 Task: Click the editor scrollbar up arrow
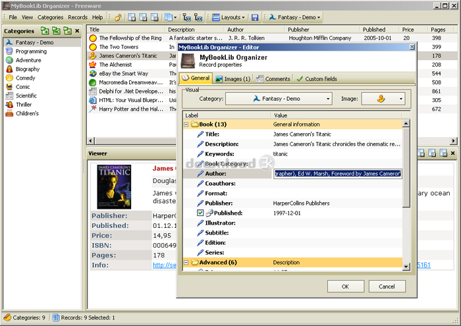[406, 123]
